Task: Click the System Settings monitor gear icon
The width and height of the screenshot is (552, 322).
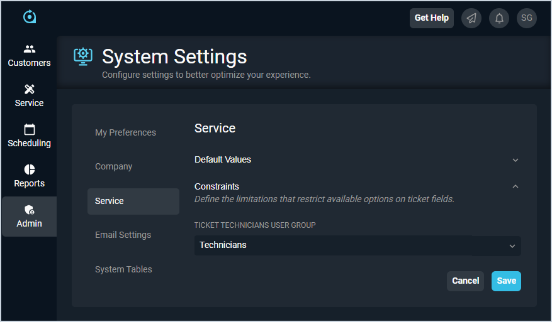Action: (x=83, y=56)
